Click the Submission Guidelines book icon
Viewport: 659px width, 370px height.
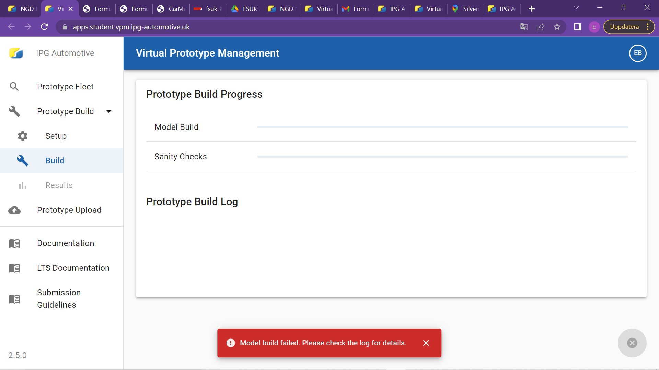pos(14,299)
